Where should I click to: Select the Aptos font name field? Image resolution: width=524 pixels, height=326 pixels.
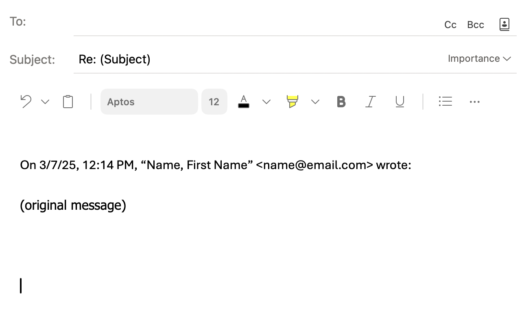click(149, 102)
